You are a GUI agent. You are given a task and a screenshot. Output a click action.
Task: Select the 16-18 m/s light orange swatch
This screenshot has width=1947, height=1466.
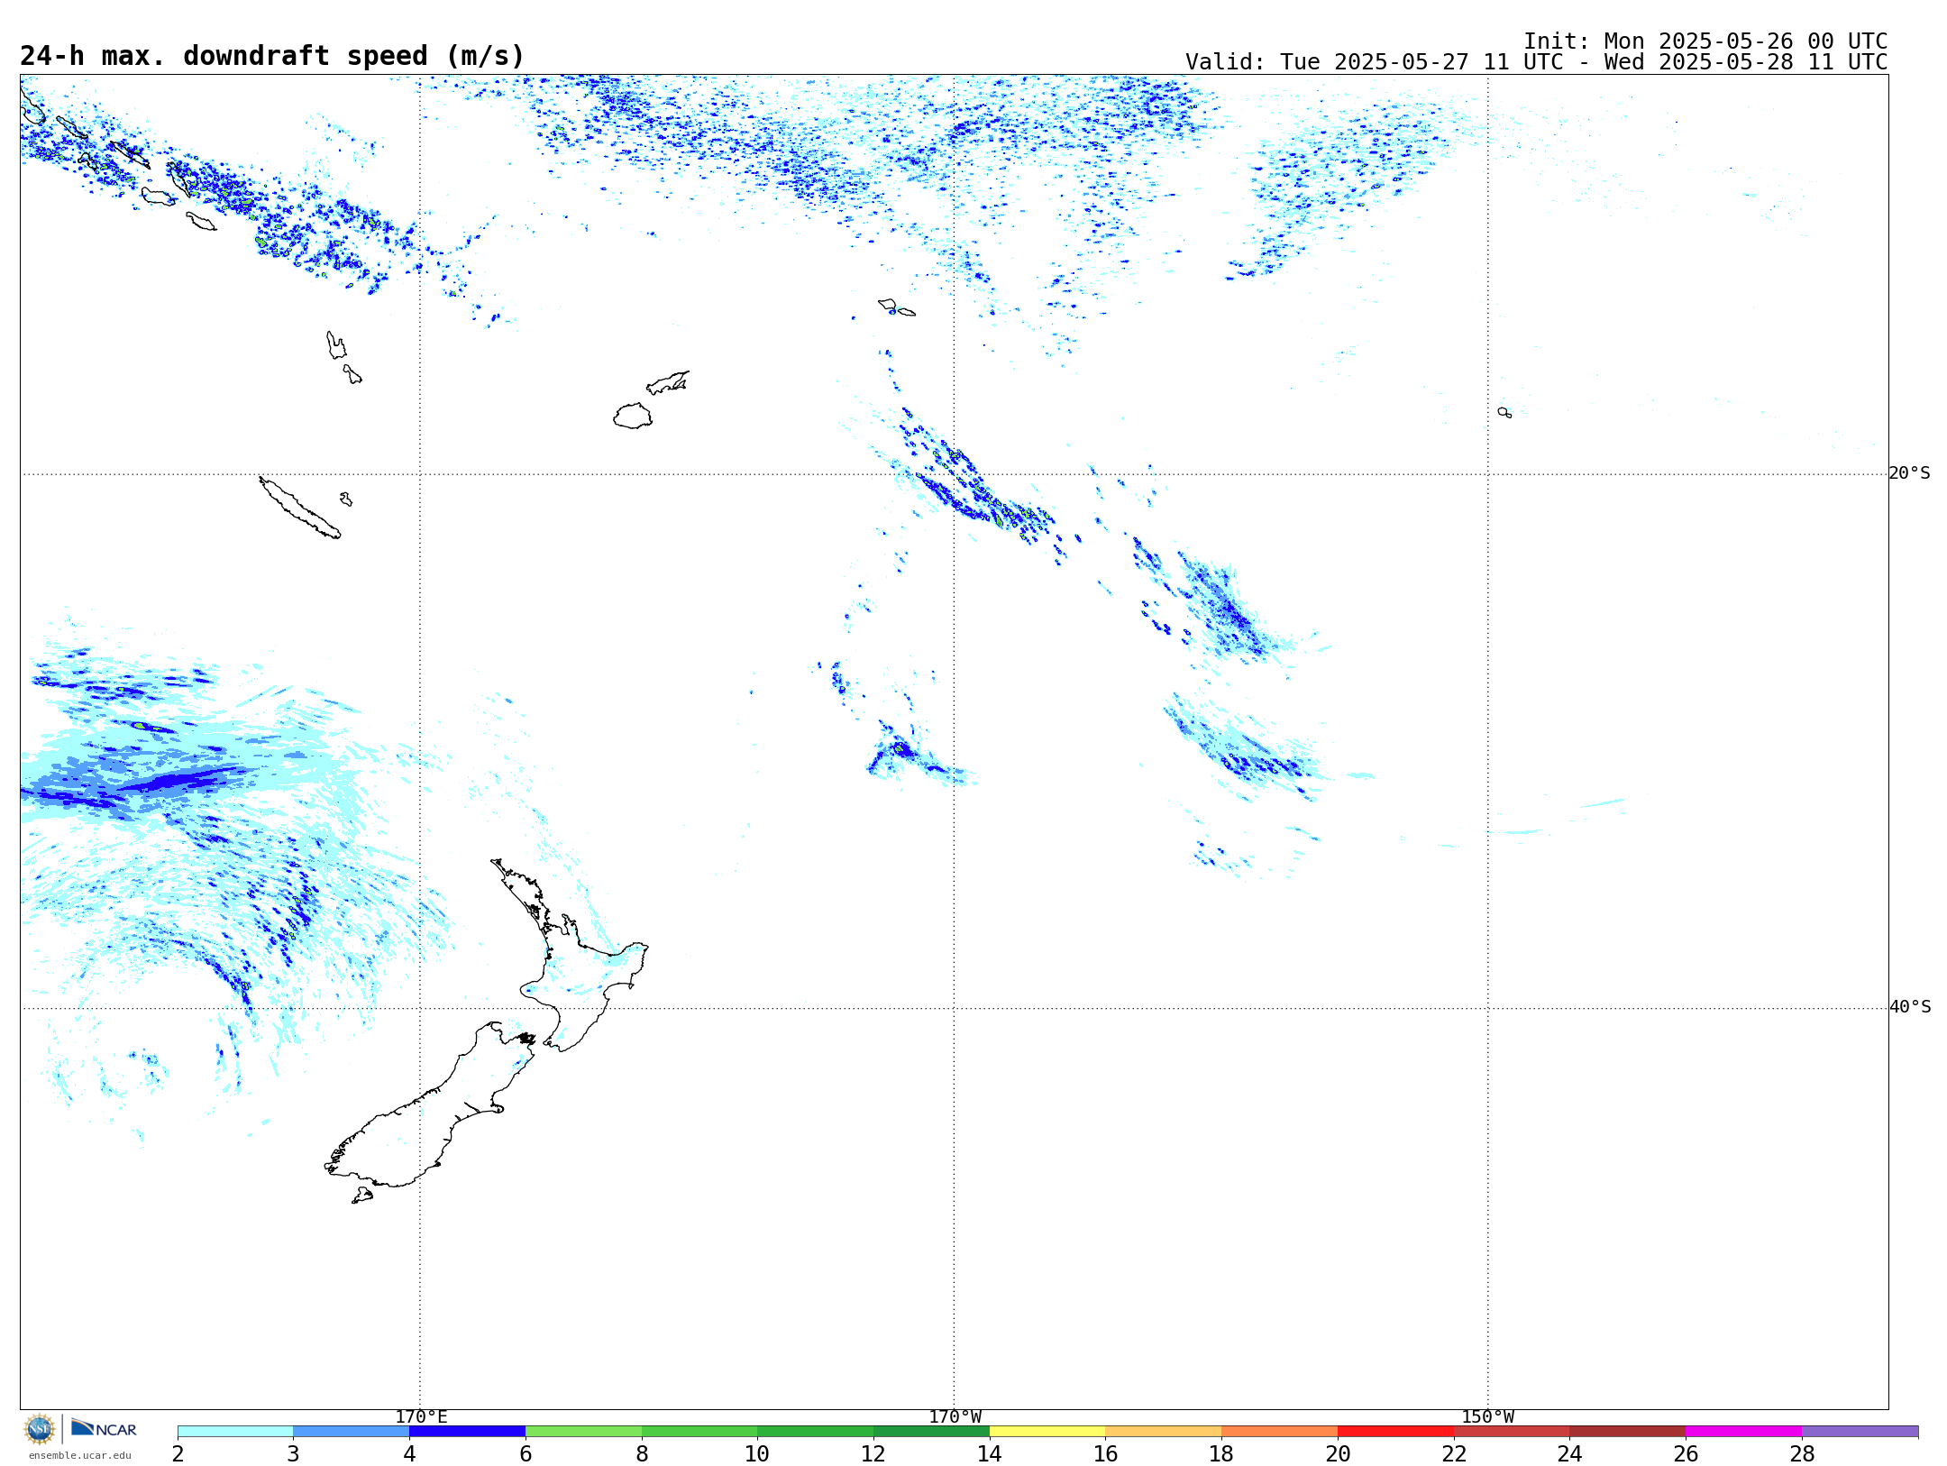point(1164,1432)
